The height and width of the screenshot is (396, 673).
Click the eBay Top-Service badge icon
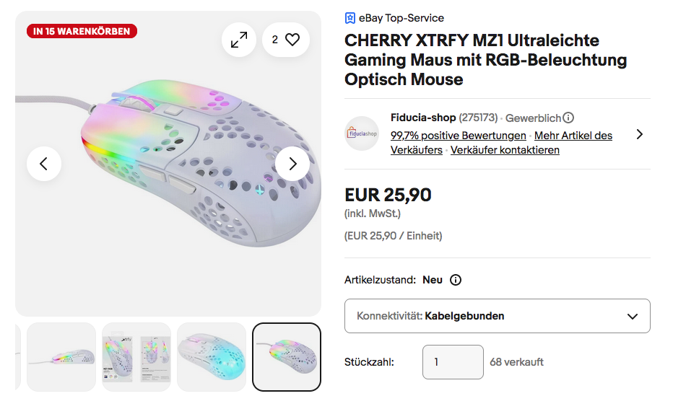(x=350, y=18)
